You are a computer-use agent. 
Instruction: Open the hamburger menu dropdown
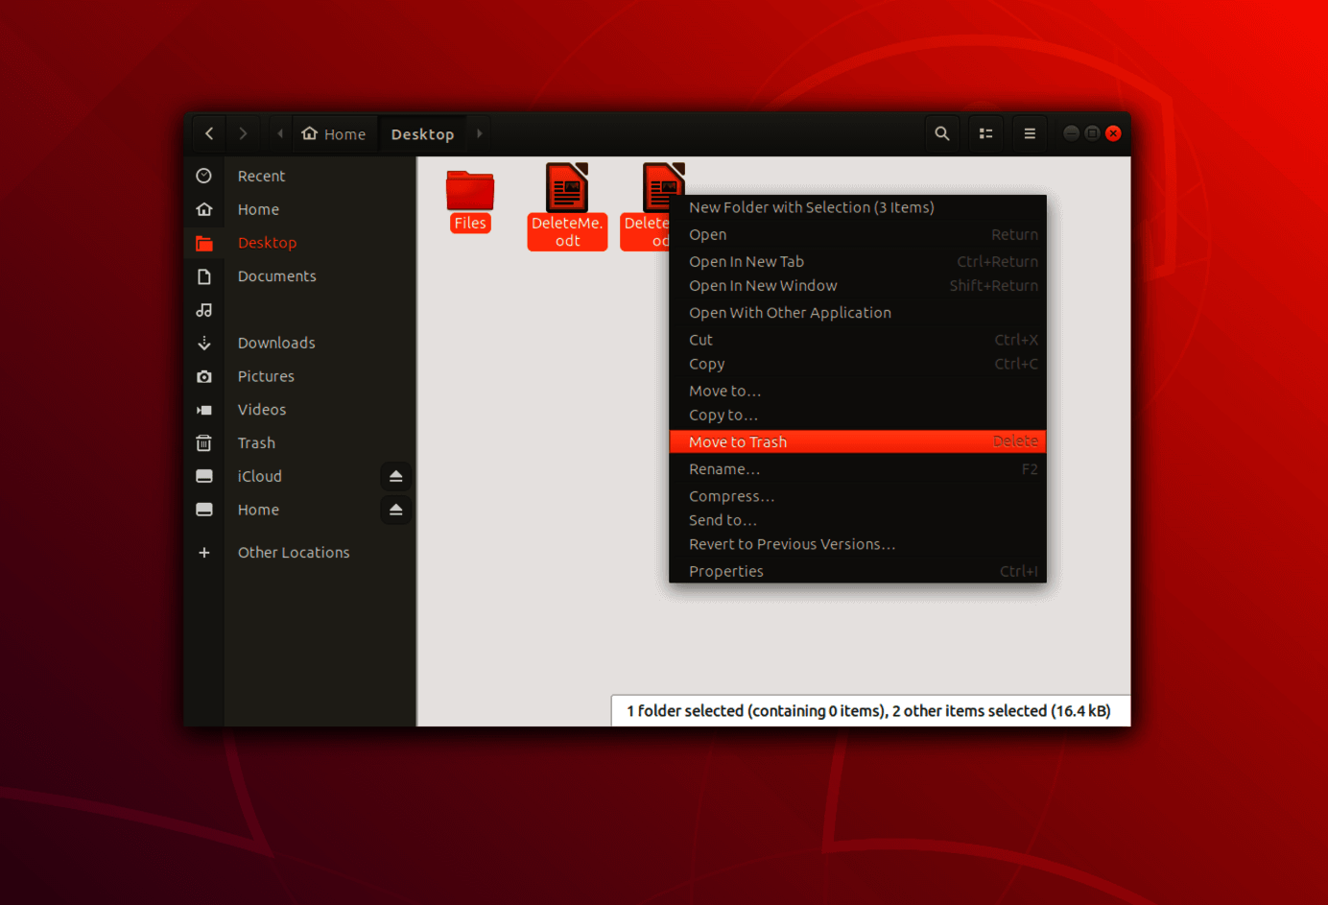click(1029, 132)
